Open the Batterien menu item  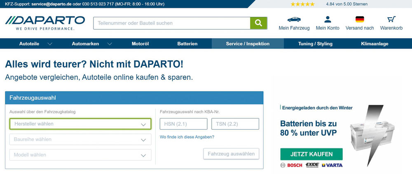[x=187, y=44]
